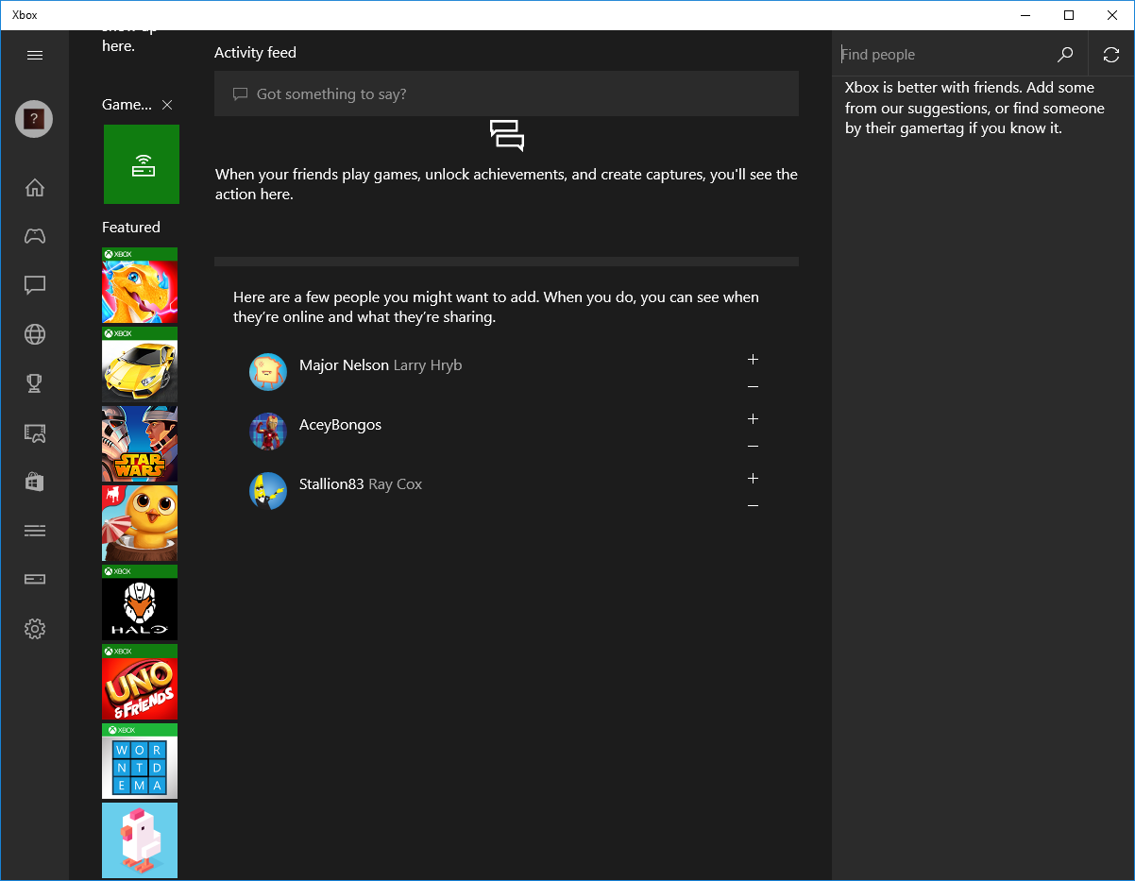
Task: Open Game DVR captures icon
Action: click(x=35, y=432)
